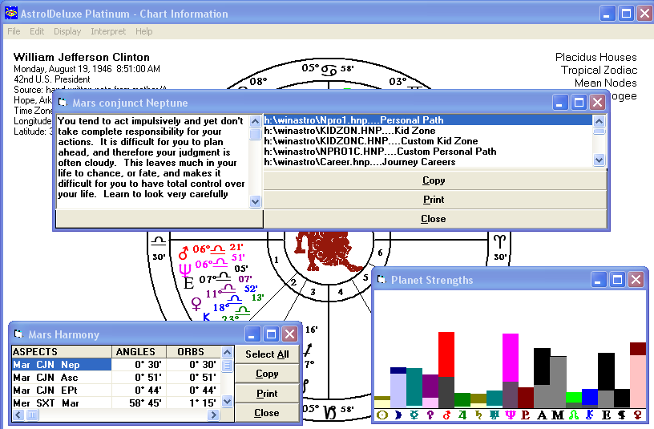Select 'KIDZON.HNP....Kid Zone' in the file list
This screenshot has width=654, height=429.
pos(428,131)
